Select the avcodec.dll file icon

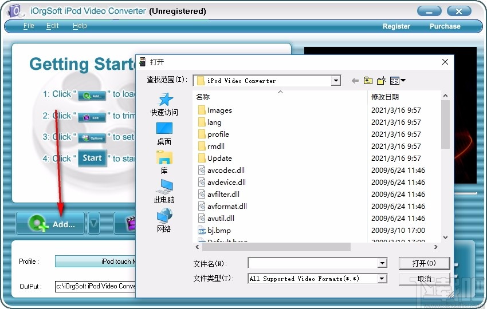tap(202, 170)
